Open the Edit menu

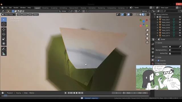[x=10, y=8]
